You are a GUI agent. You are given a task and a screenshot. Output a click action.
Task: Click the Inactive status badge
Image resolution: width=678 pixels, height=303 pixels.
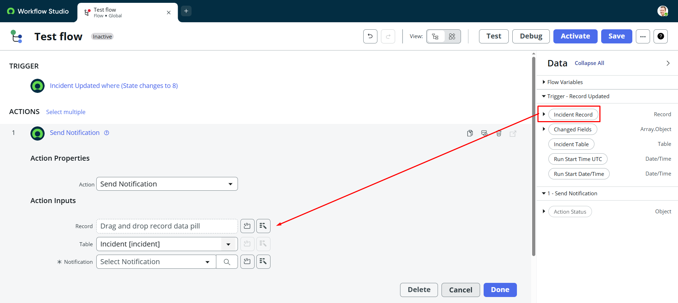102,36
